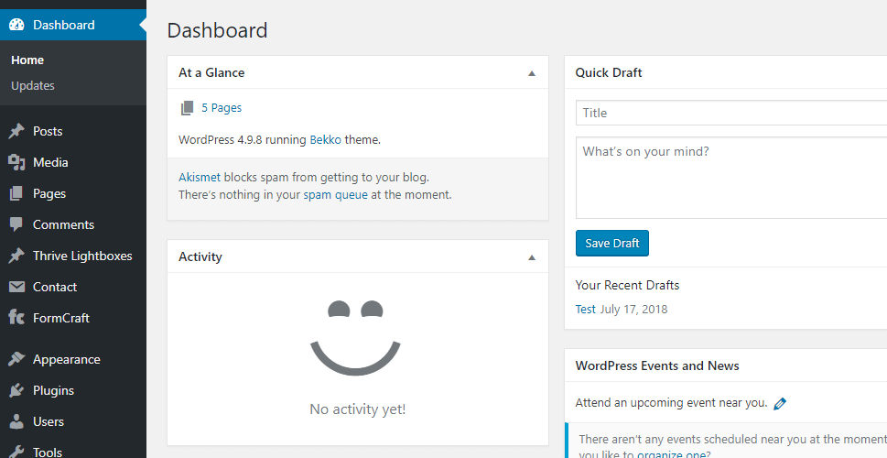Click the Media camera-music icon

[x=16, y=162]
